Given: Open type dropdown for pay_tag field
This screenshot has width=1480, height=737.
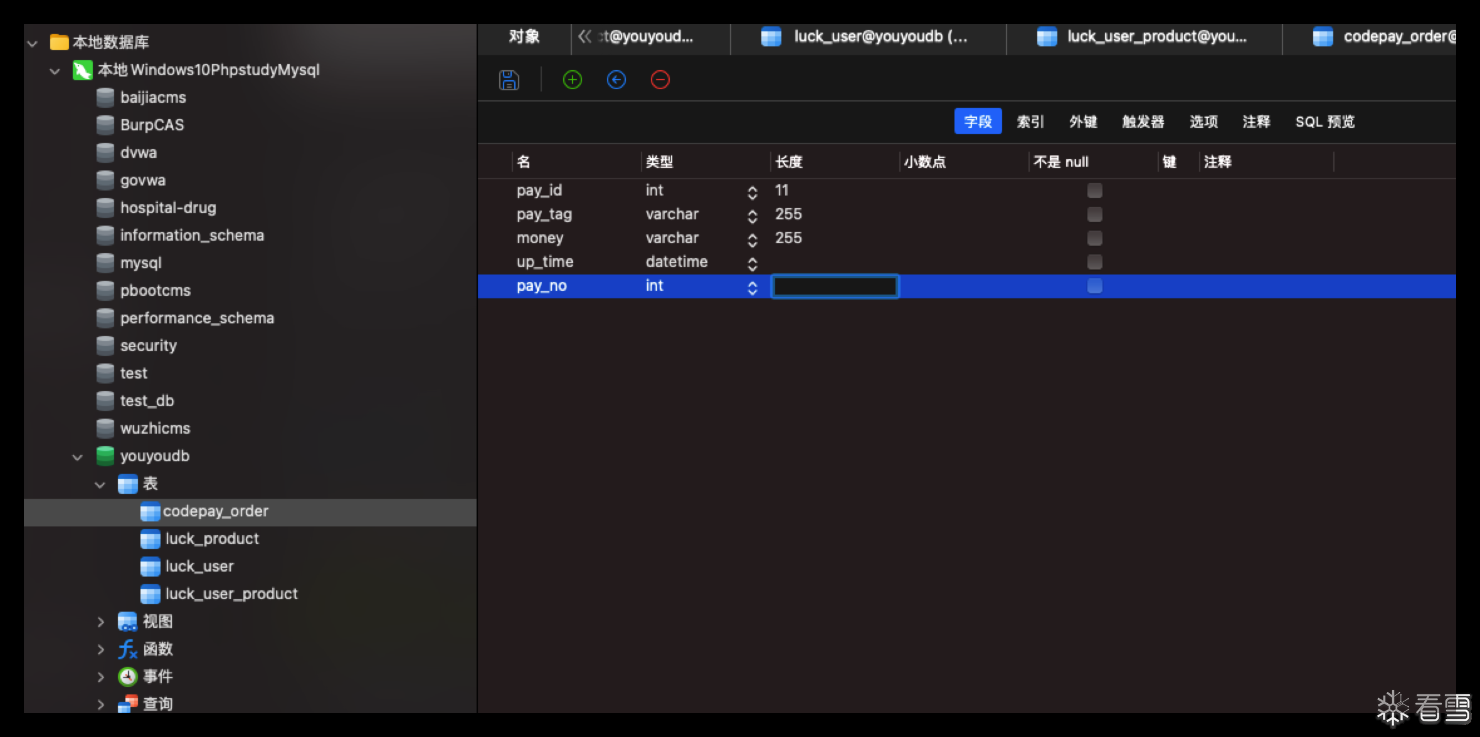Looking at the screenshot, I should tap(752, 216).
